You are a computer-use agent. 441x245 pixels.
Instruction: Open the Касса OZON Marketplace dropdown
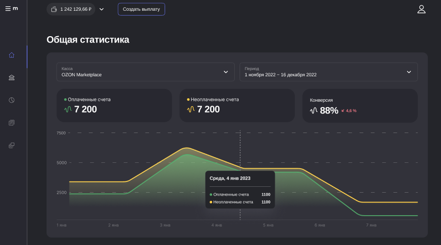click(x=145, y=72)
